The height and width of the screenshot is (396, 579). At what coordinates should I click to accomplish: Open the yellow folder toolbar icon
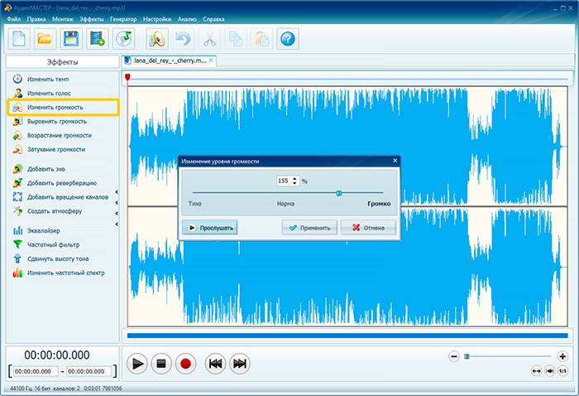[45, 39]
